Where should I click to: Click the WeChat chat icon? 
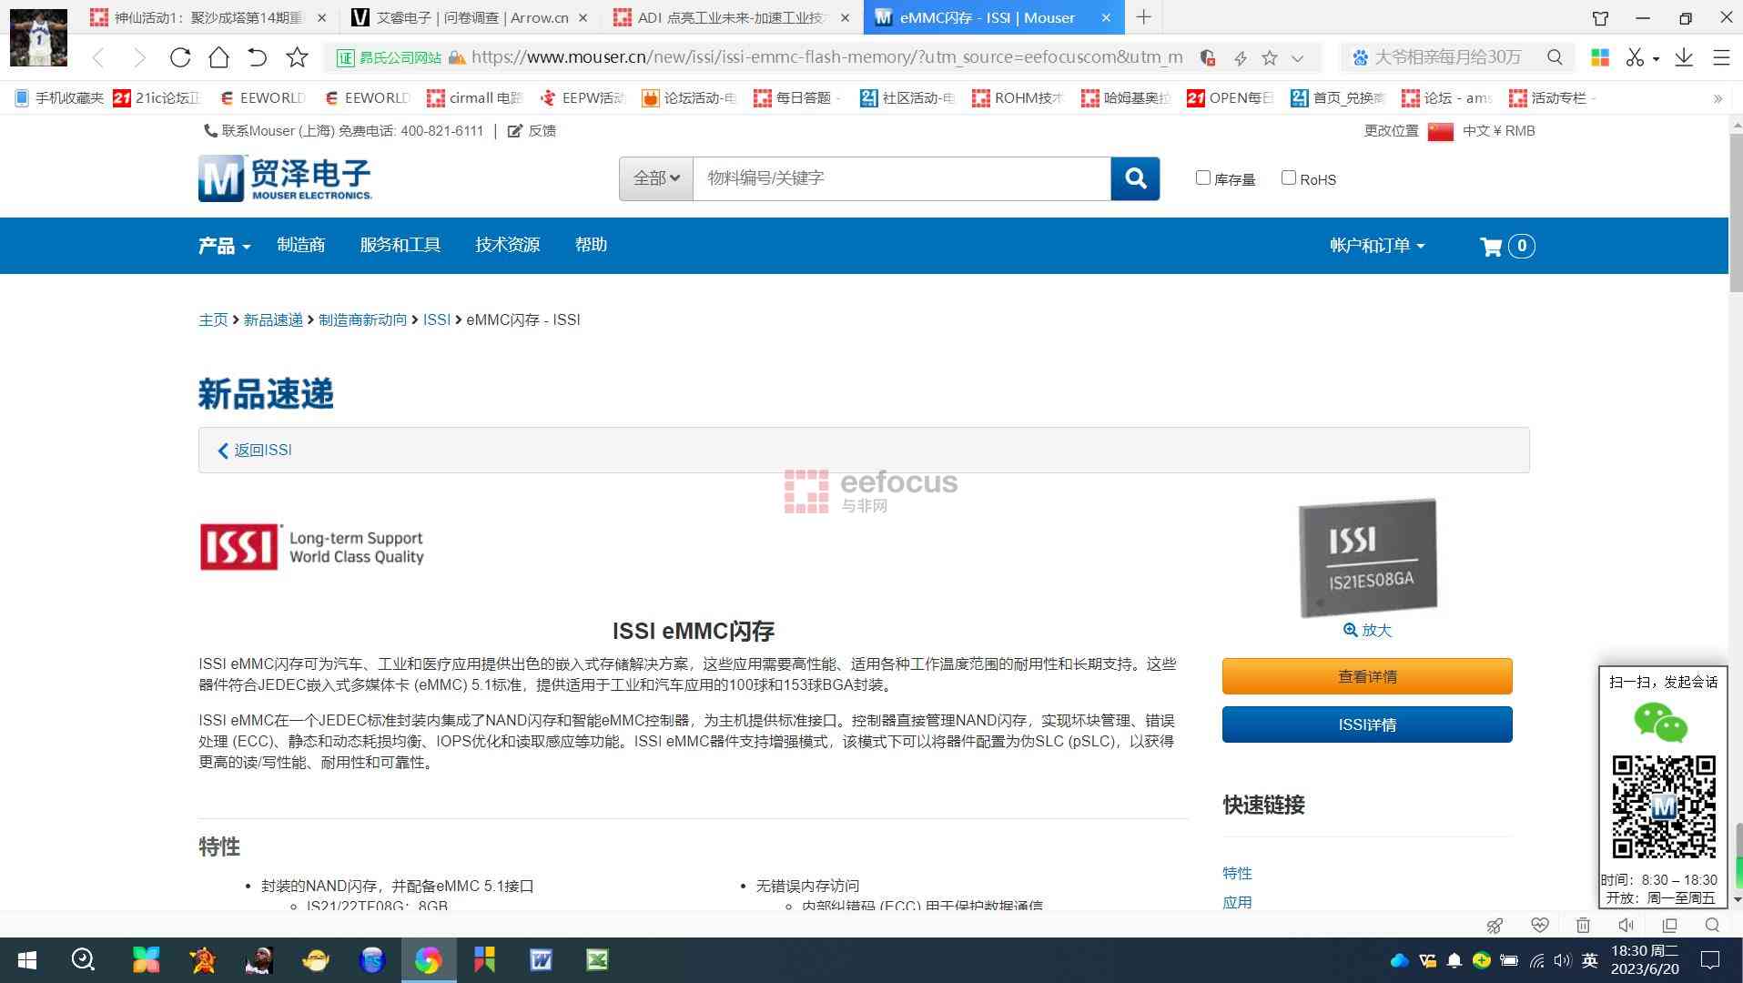[1661, 723]
